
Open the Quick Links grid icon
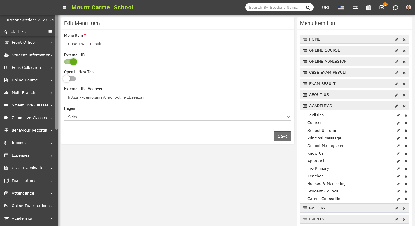[x=50, y=32]
